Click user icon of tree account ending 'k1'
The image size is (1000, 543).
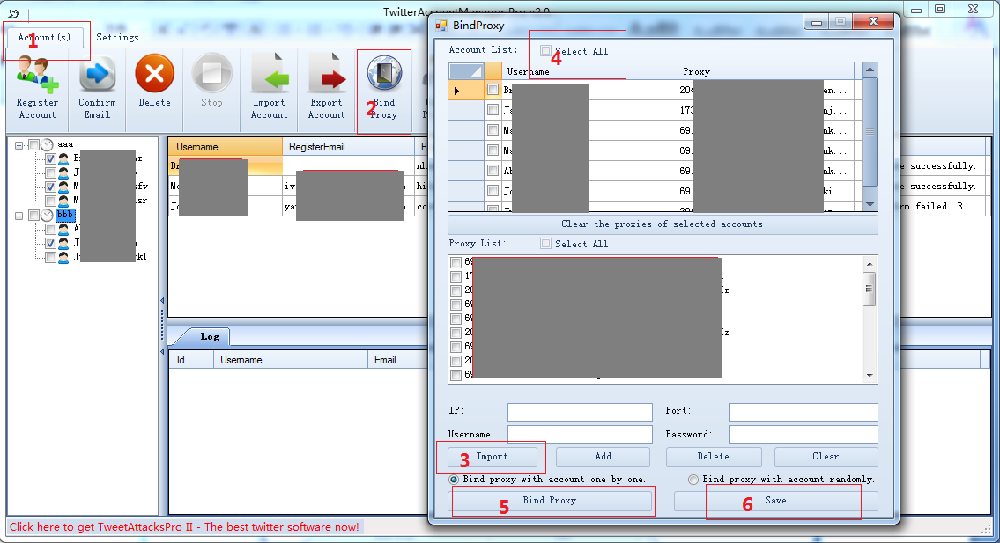63,257
